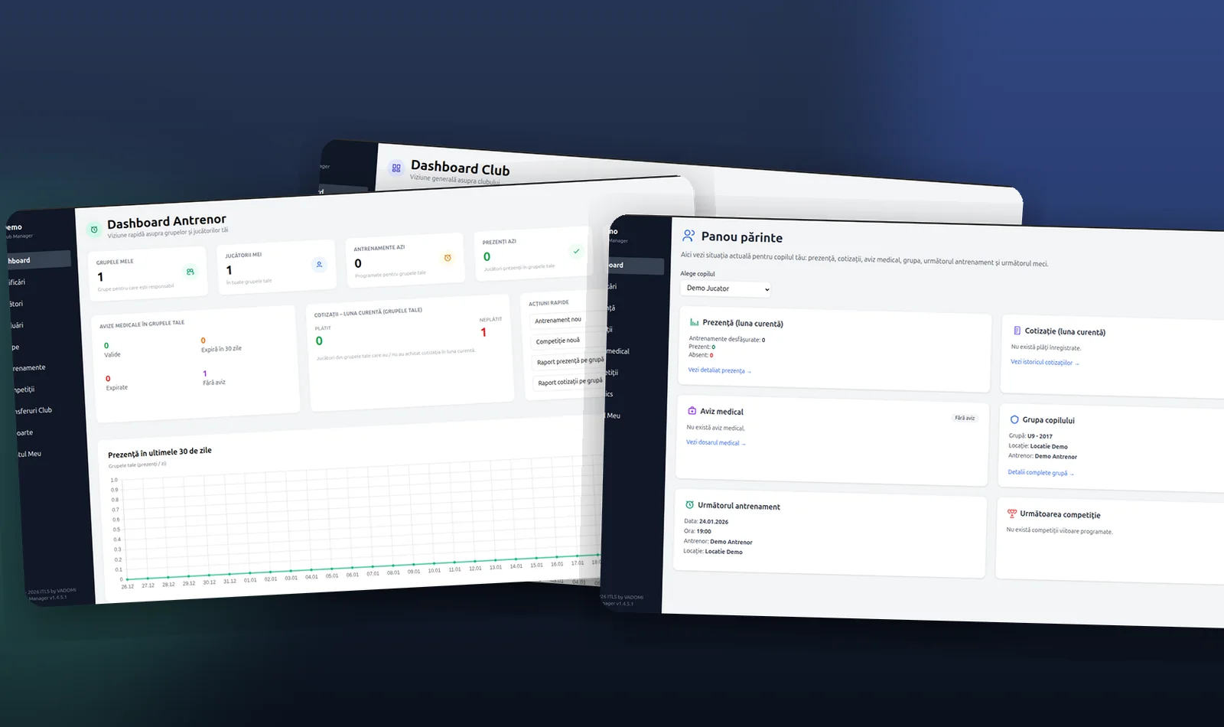Click the Aviz medical kit icon
The width and height of the screenshot is (1224, 727).
coord(692,411)
